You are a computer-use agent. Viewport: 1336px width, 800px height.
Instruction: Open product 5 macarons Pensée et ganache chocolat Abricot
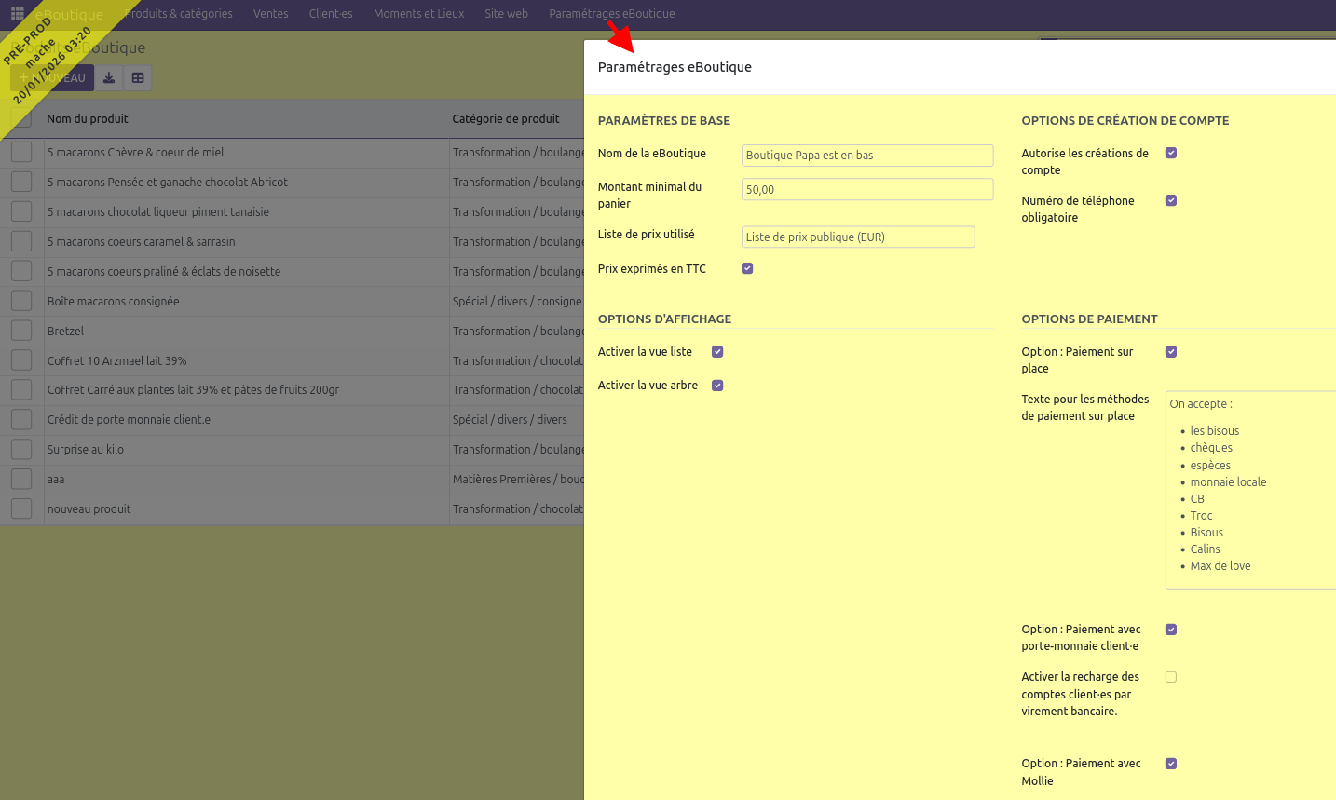(x=168, y=183)
